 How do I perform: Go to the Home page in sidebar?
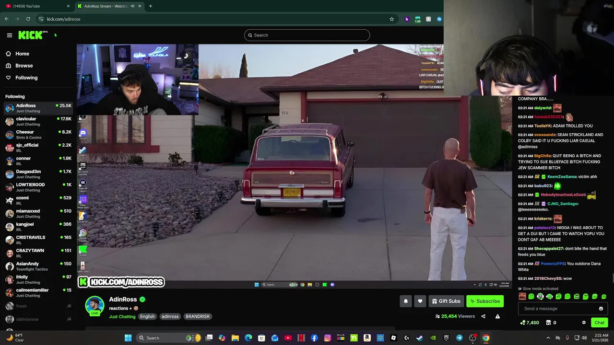point(22,54)
